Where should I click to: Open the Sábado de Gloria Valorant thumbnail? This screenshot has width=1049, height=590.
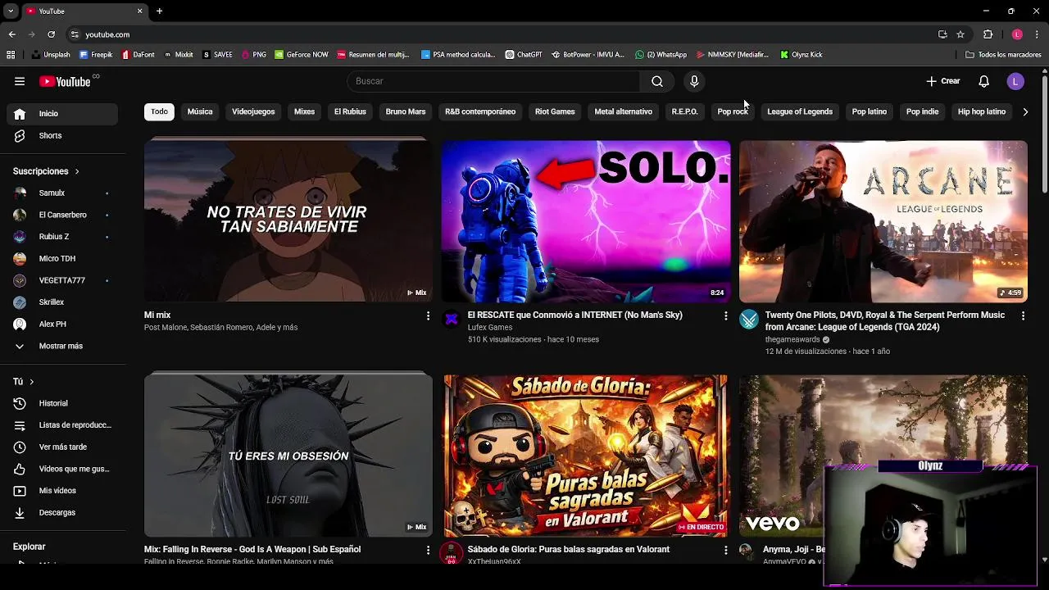586,456
